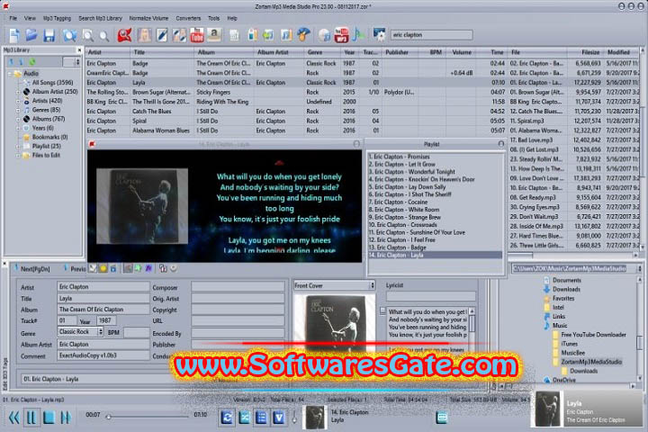This screenshot has height=432, width=648.
Task: Click the Title field containing Layla
Action: 103,298
